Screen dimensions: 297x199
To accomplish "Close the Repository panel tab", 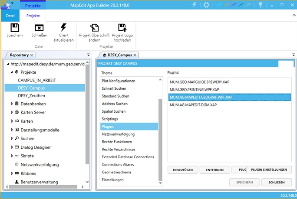I will point(32,55).
